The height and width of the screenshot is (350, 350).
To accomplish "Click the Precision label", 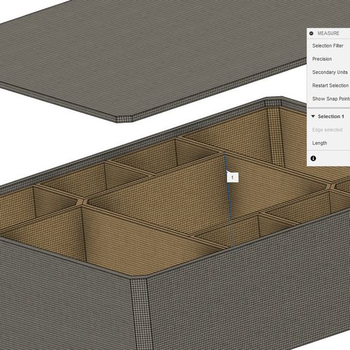I will pos(322,59).
